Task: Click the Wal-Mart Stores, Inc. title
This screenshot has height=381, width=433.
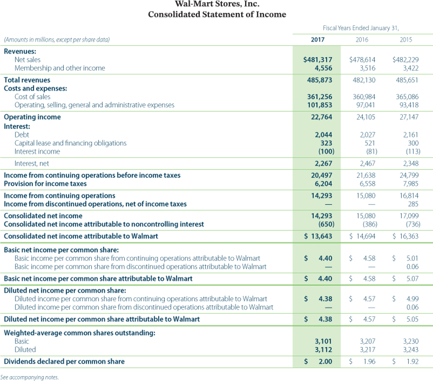Action: point(216,5)
